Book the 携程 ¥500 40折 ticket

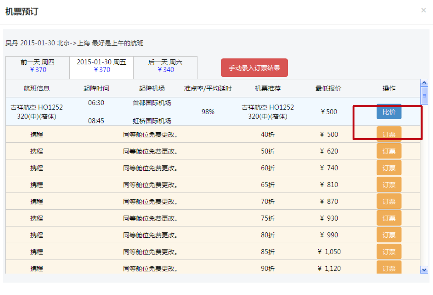(389, 134)
